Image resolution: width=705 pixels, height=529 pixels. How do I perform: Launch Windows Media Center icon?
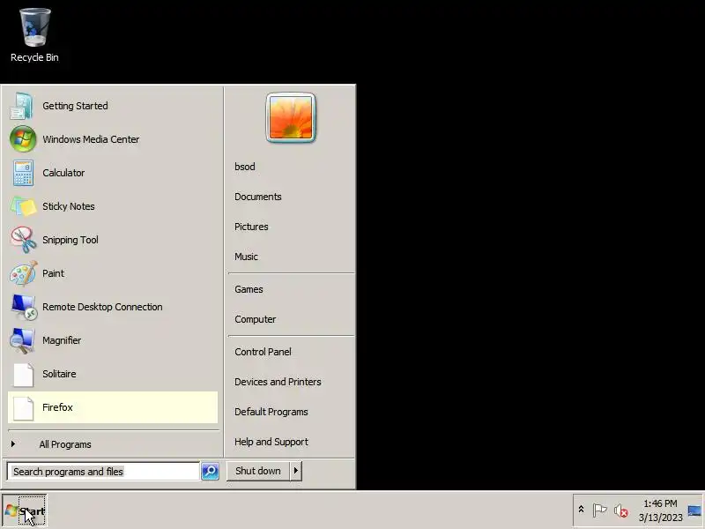coord(23,139)
